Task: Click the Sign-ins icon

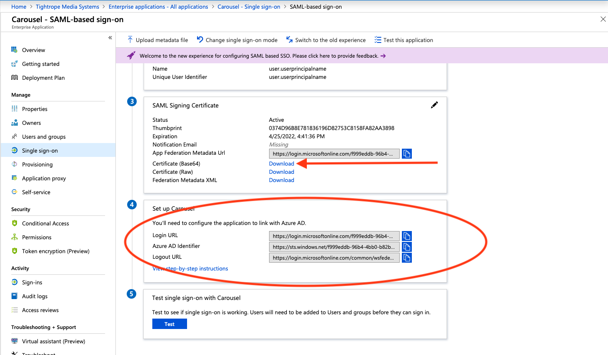Action: pyautogui.click(x=14, y=282)
